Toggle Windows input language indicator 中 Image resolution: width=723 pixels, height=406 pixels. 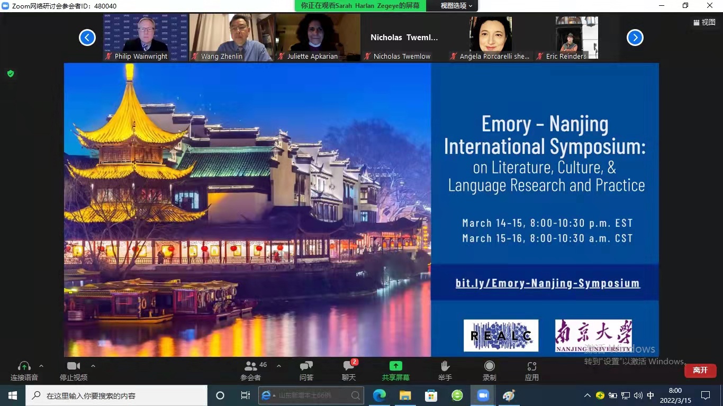pos(650,395)
